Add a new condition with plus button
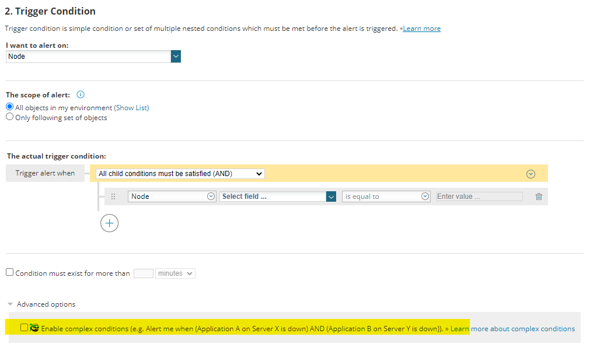Viewport: 590px width, 351px height. (110, 223)
